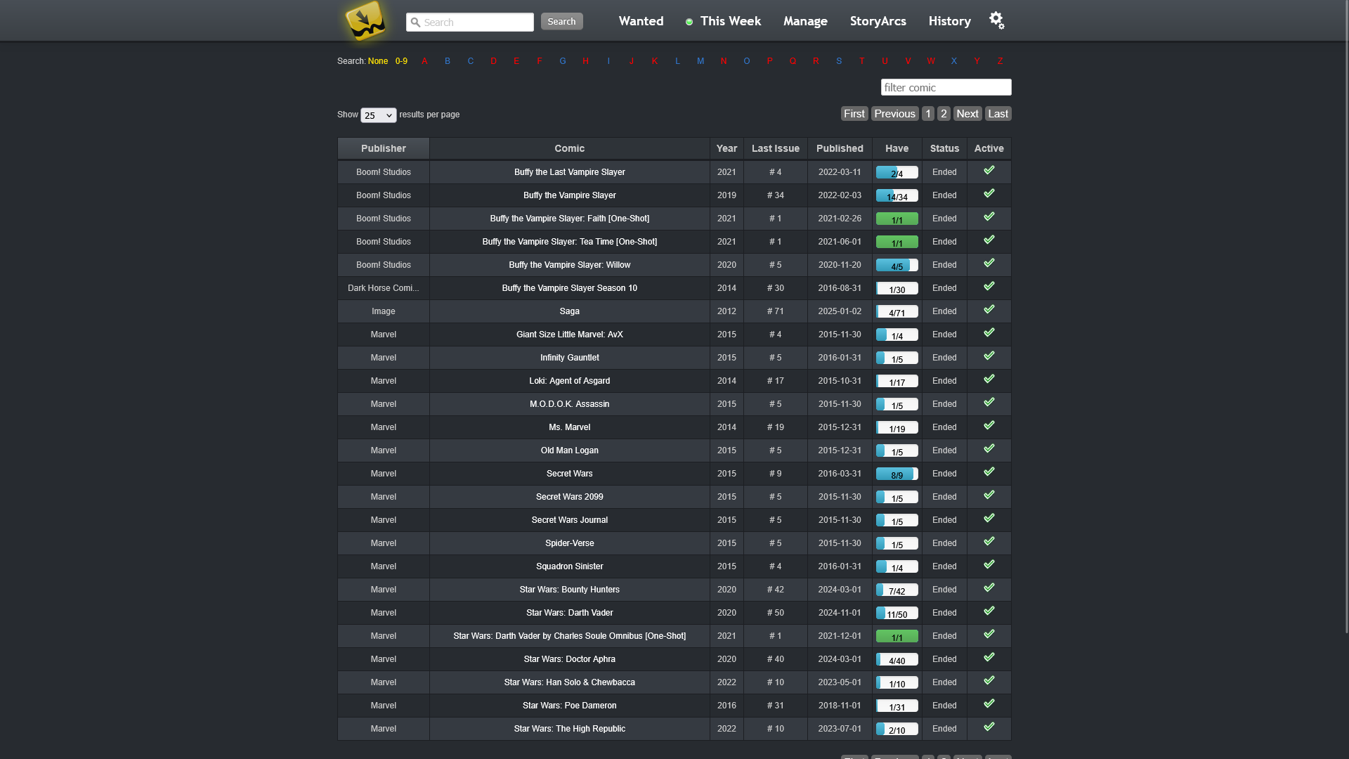Click active checkmark for Star Wars: Doctor Aphra
1349x759 pixels.
click(989, 657)
